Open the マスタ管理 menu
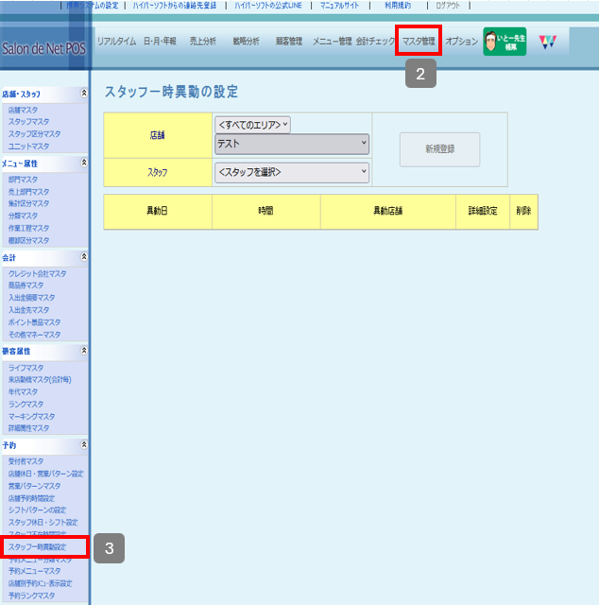Image resolution: width=599 pixels, height=605 pixels. (419, 42)
